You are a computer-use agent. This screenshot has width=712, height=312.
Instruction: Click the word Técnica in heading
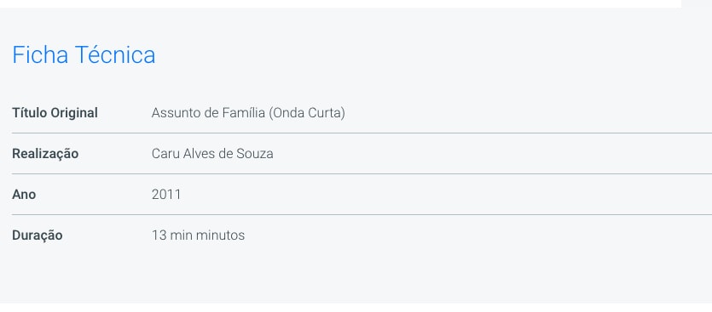point(115,54)
